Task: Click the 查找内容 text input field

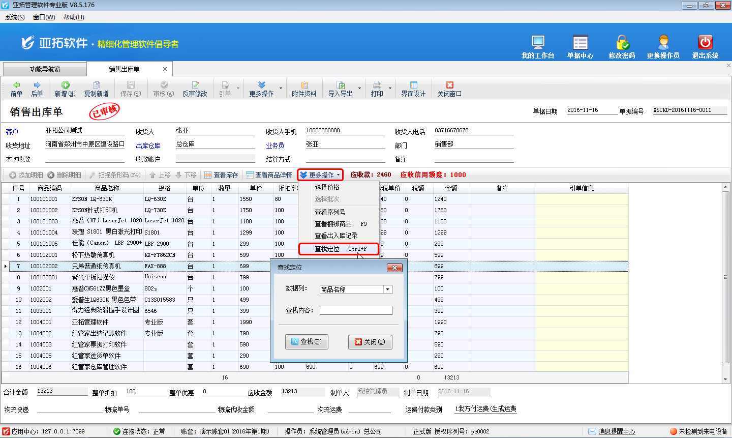Action: coord(356,310)
